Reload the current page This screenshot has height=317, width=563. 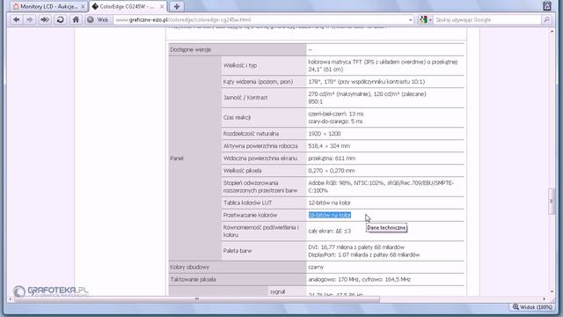pyautogui.click(x=61, y=19)
